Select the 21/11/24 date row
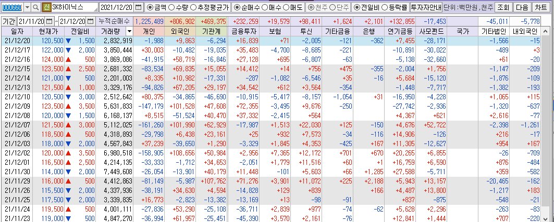Image resolution: width=554 pixels, height=222 pixels. click(270, 208)
